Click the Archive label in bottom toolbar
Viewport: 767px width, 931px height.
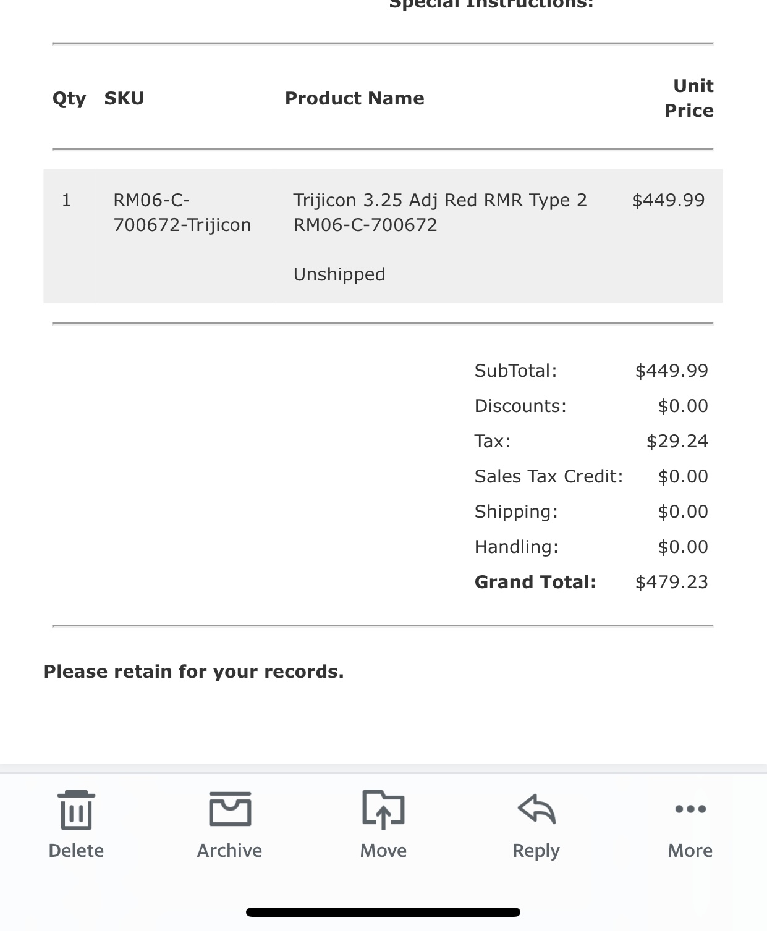tap(229, 851)
